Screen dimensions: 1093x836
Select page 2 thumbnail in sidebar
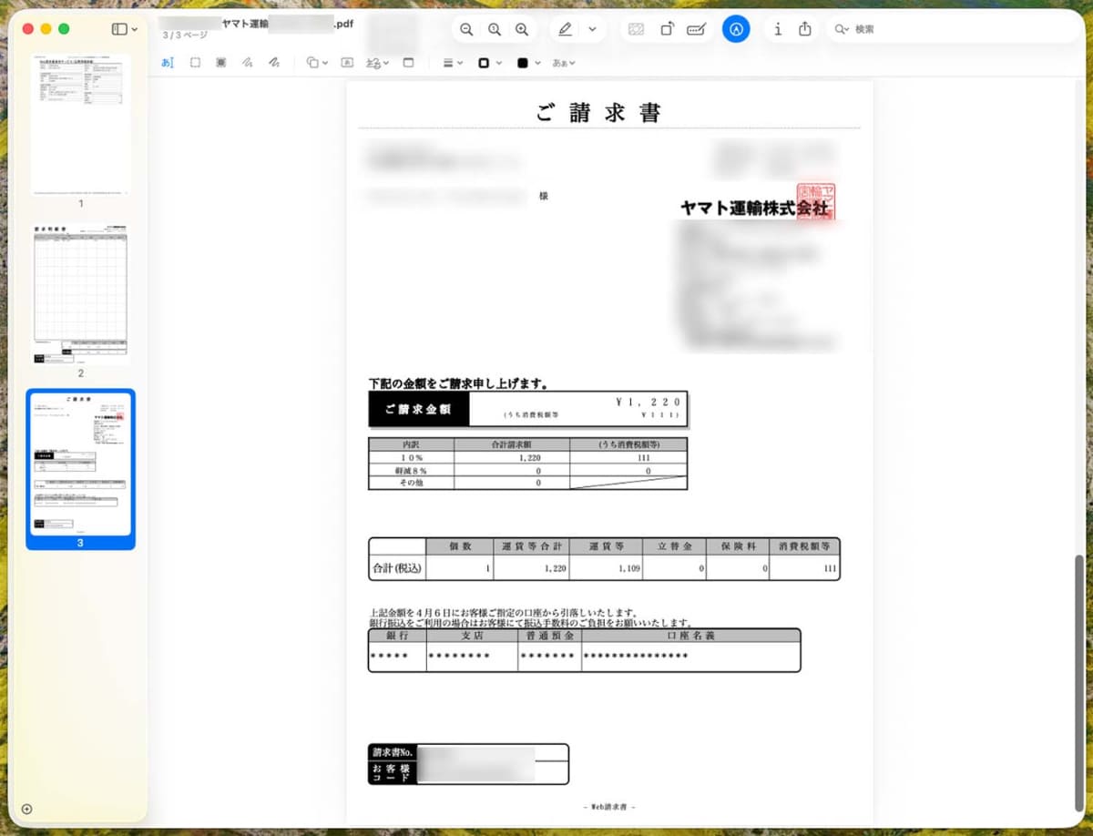coord(80,294)
